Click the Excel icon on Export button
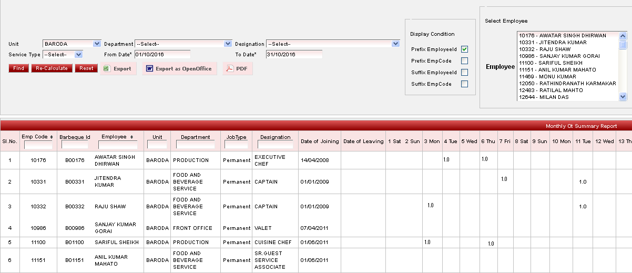 tap(106, 68)
